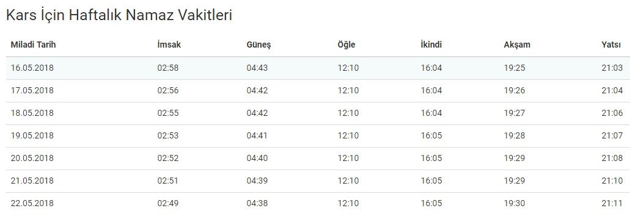Click the İmsak column header
This screenshot has width=630, height=222.
tap(169, 45)
